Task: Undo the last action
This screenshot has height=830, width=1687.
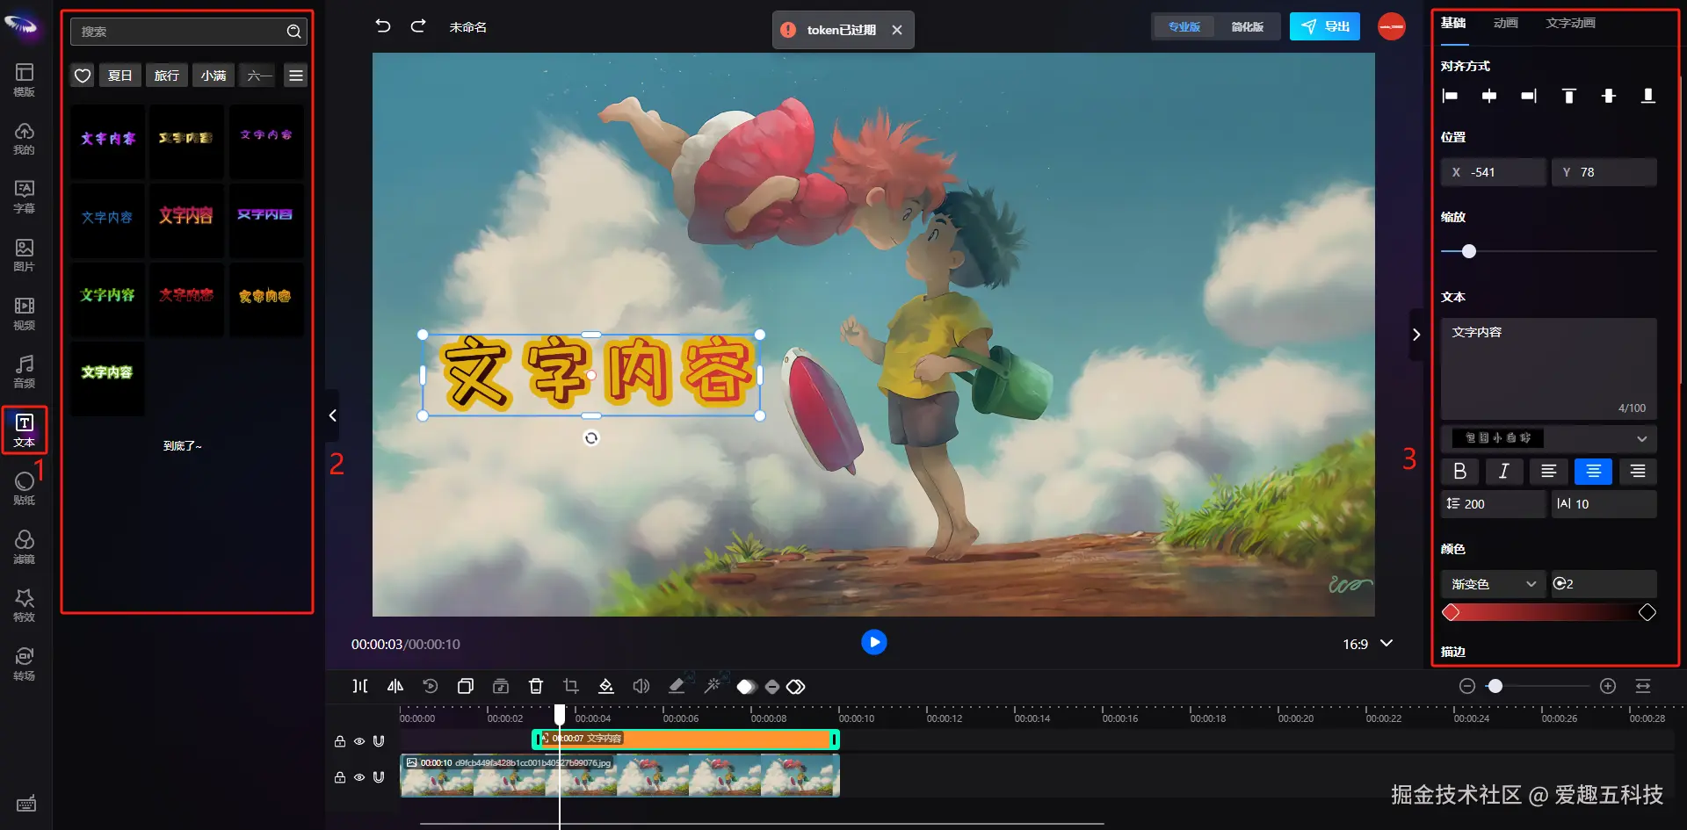Action: pyautogui.click(x=383, y=26)
